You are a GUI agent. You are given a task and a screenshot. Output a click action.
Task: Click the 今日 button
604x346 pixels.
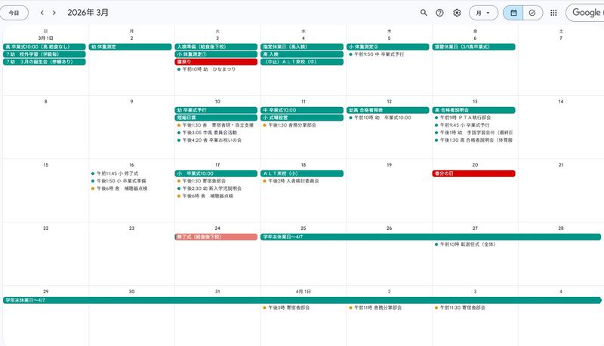click(x=14, y=13)
